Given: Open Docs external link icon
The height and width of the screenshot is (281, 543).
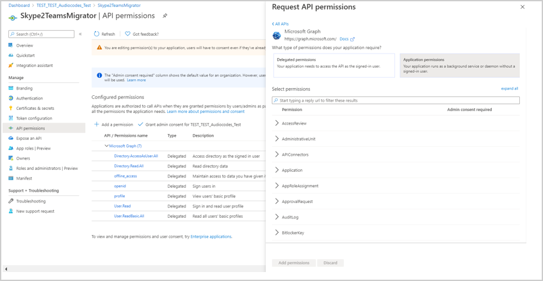Looking at the screenshot, I should (x=352, y=39).
